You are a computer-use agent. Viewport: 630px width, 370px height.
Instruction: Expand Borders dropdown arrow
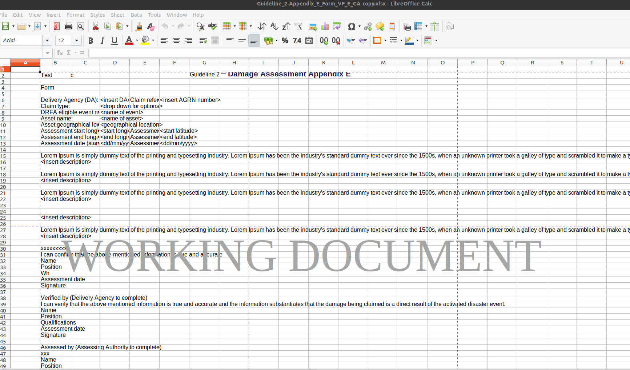[x=385, y=40]
